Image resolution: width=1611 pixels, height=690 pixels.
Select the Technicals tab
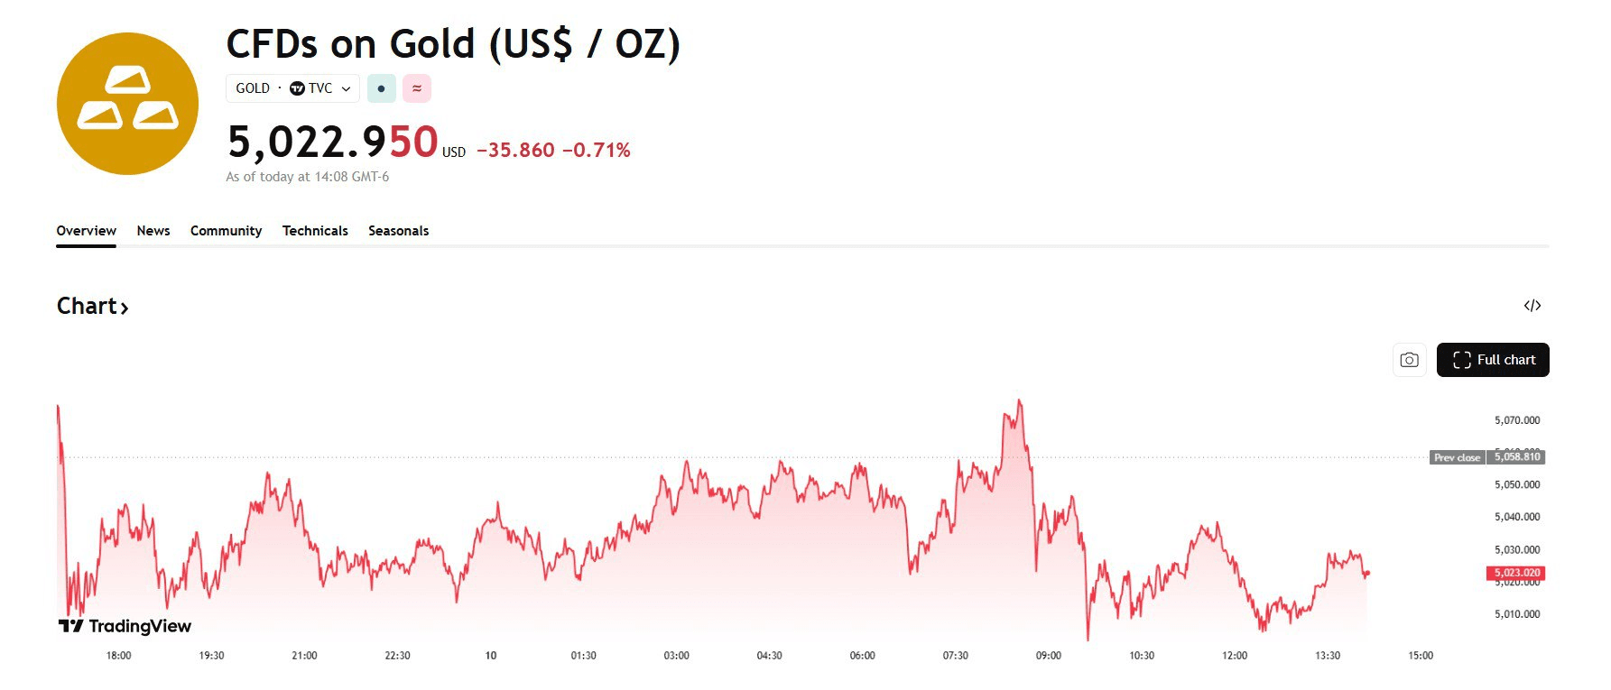[315, 231]
